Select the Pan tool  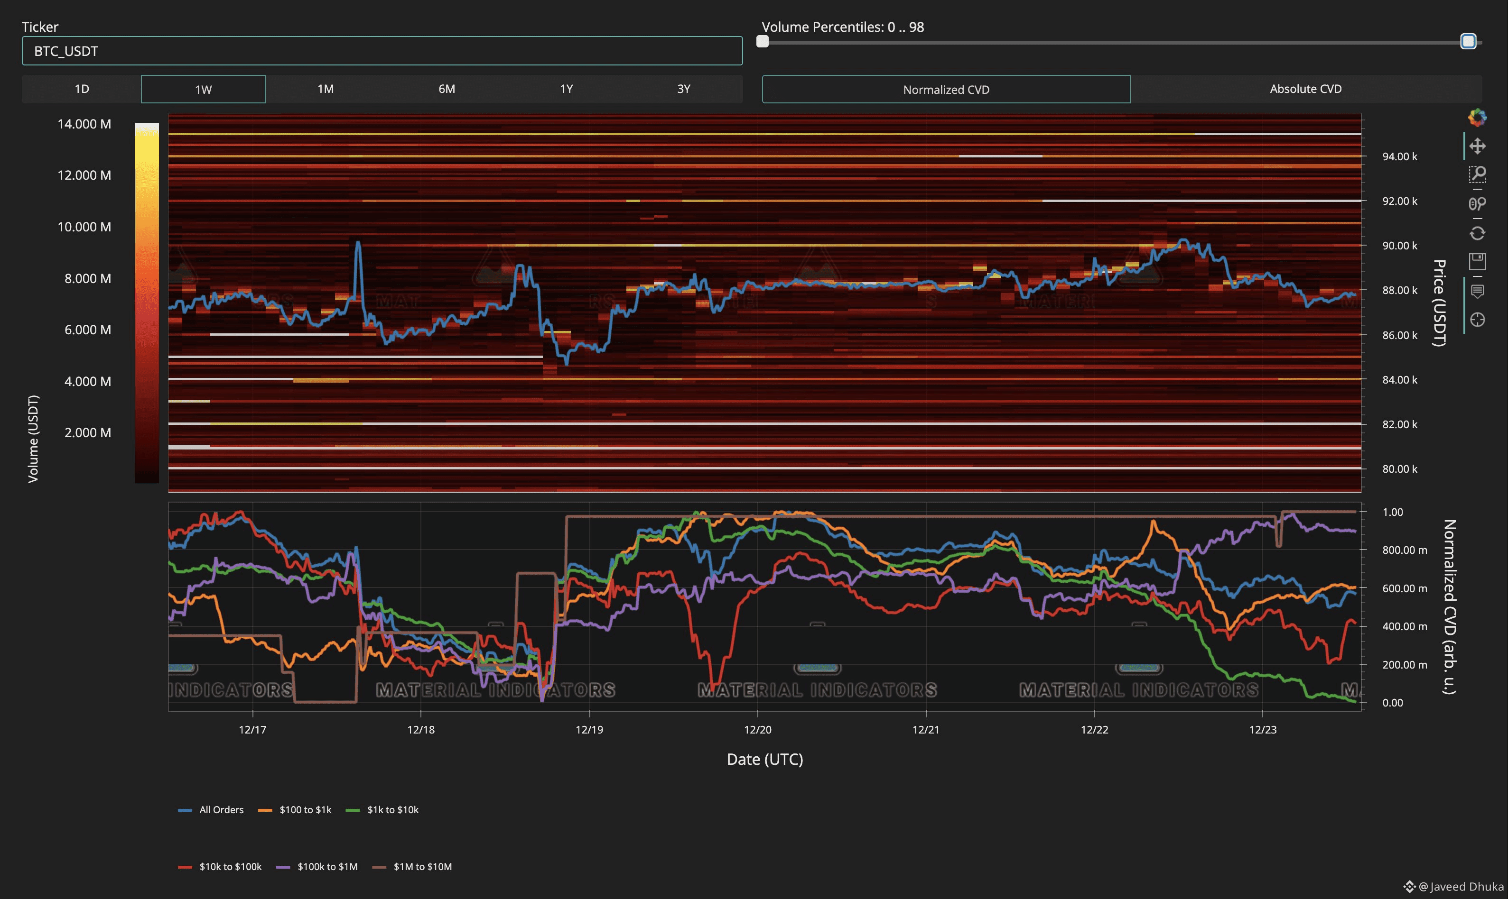(x=1477, y=146)
